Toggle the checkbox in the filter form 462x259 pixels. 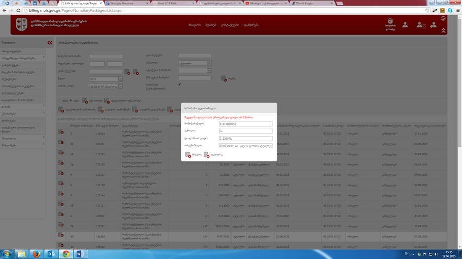coord(180,84)
